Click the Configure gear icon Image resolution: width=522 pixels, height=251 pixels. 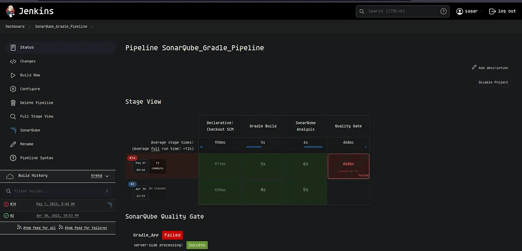coord(13,89)
